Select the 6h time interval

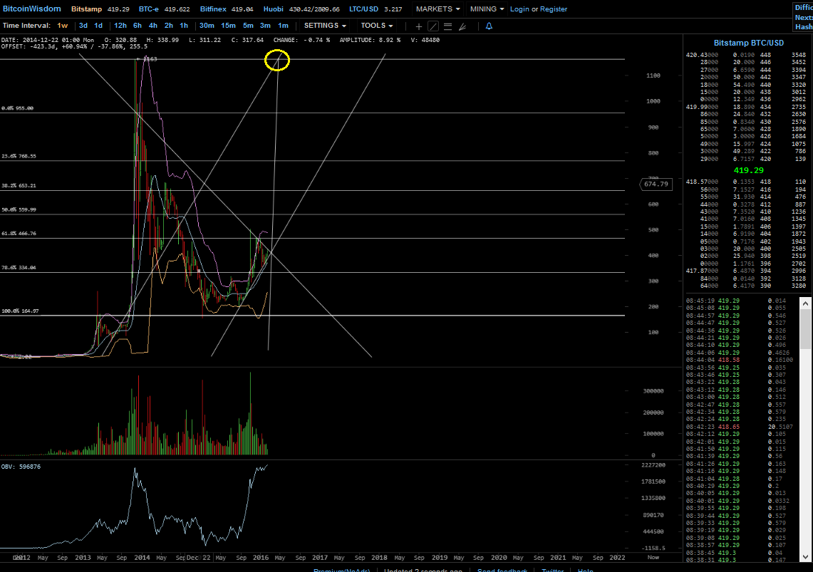point(138,26)
